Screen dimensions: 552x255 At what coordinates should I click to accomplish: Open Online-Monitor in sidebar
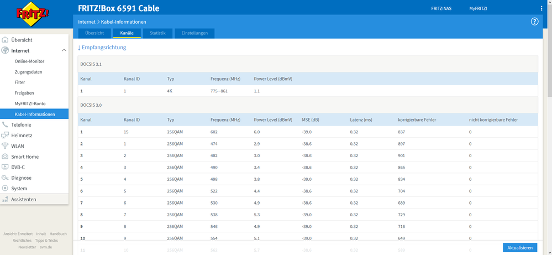pyautogui.click(x=29, y=61)
